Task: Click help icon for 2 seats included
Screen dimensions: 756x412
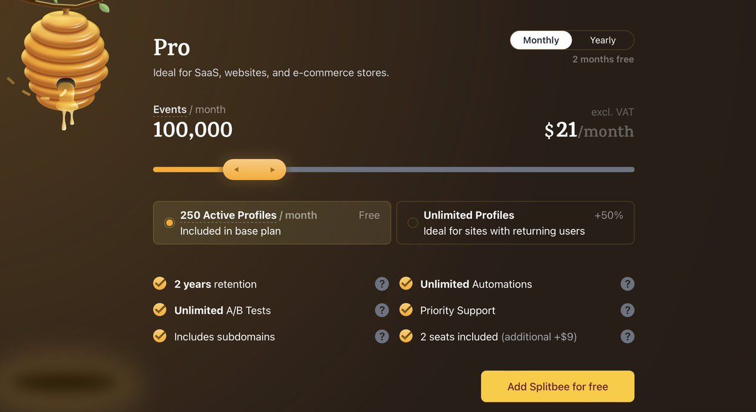Action: tap(627, 337)
